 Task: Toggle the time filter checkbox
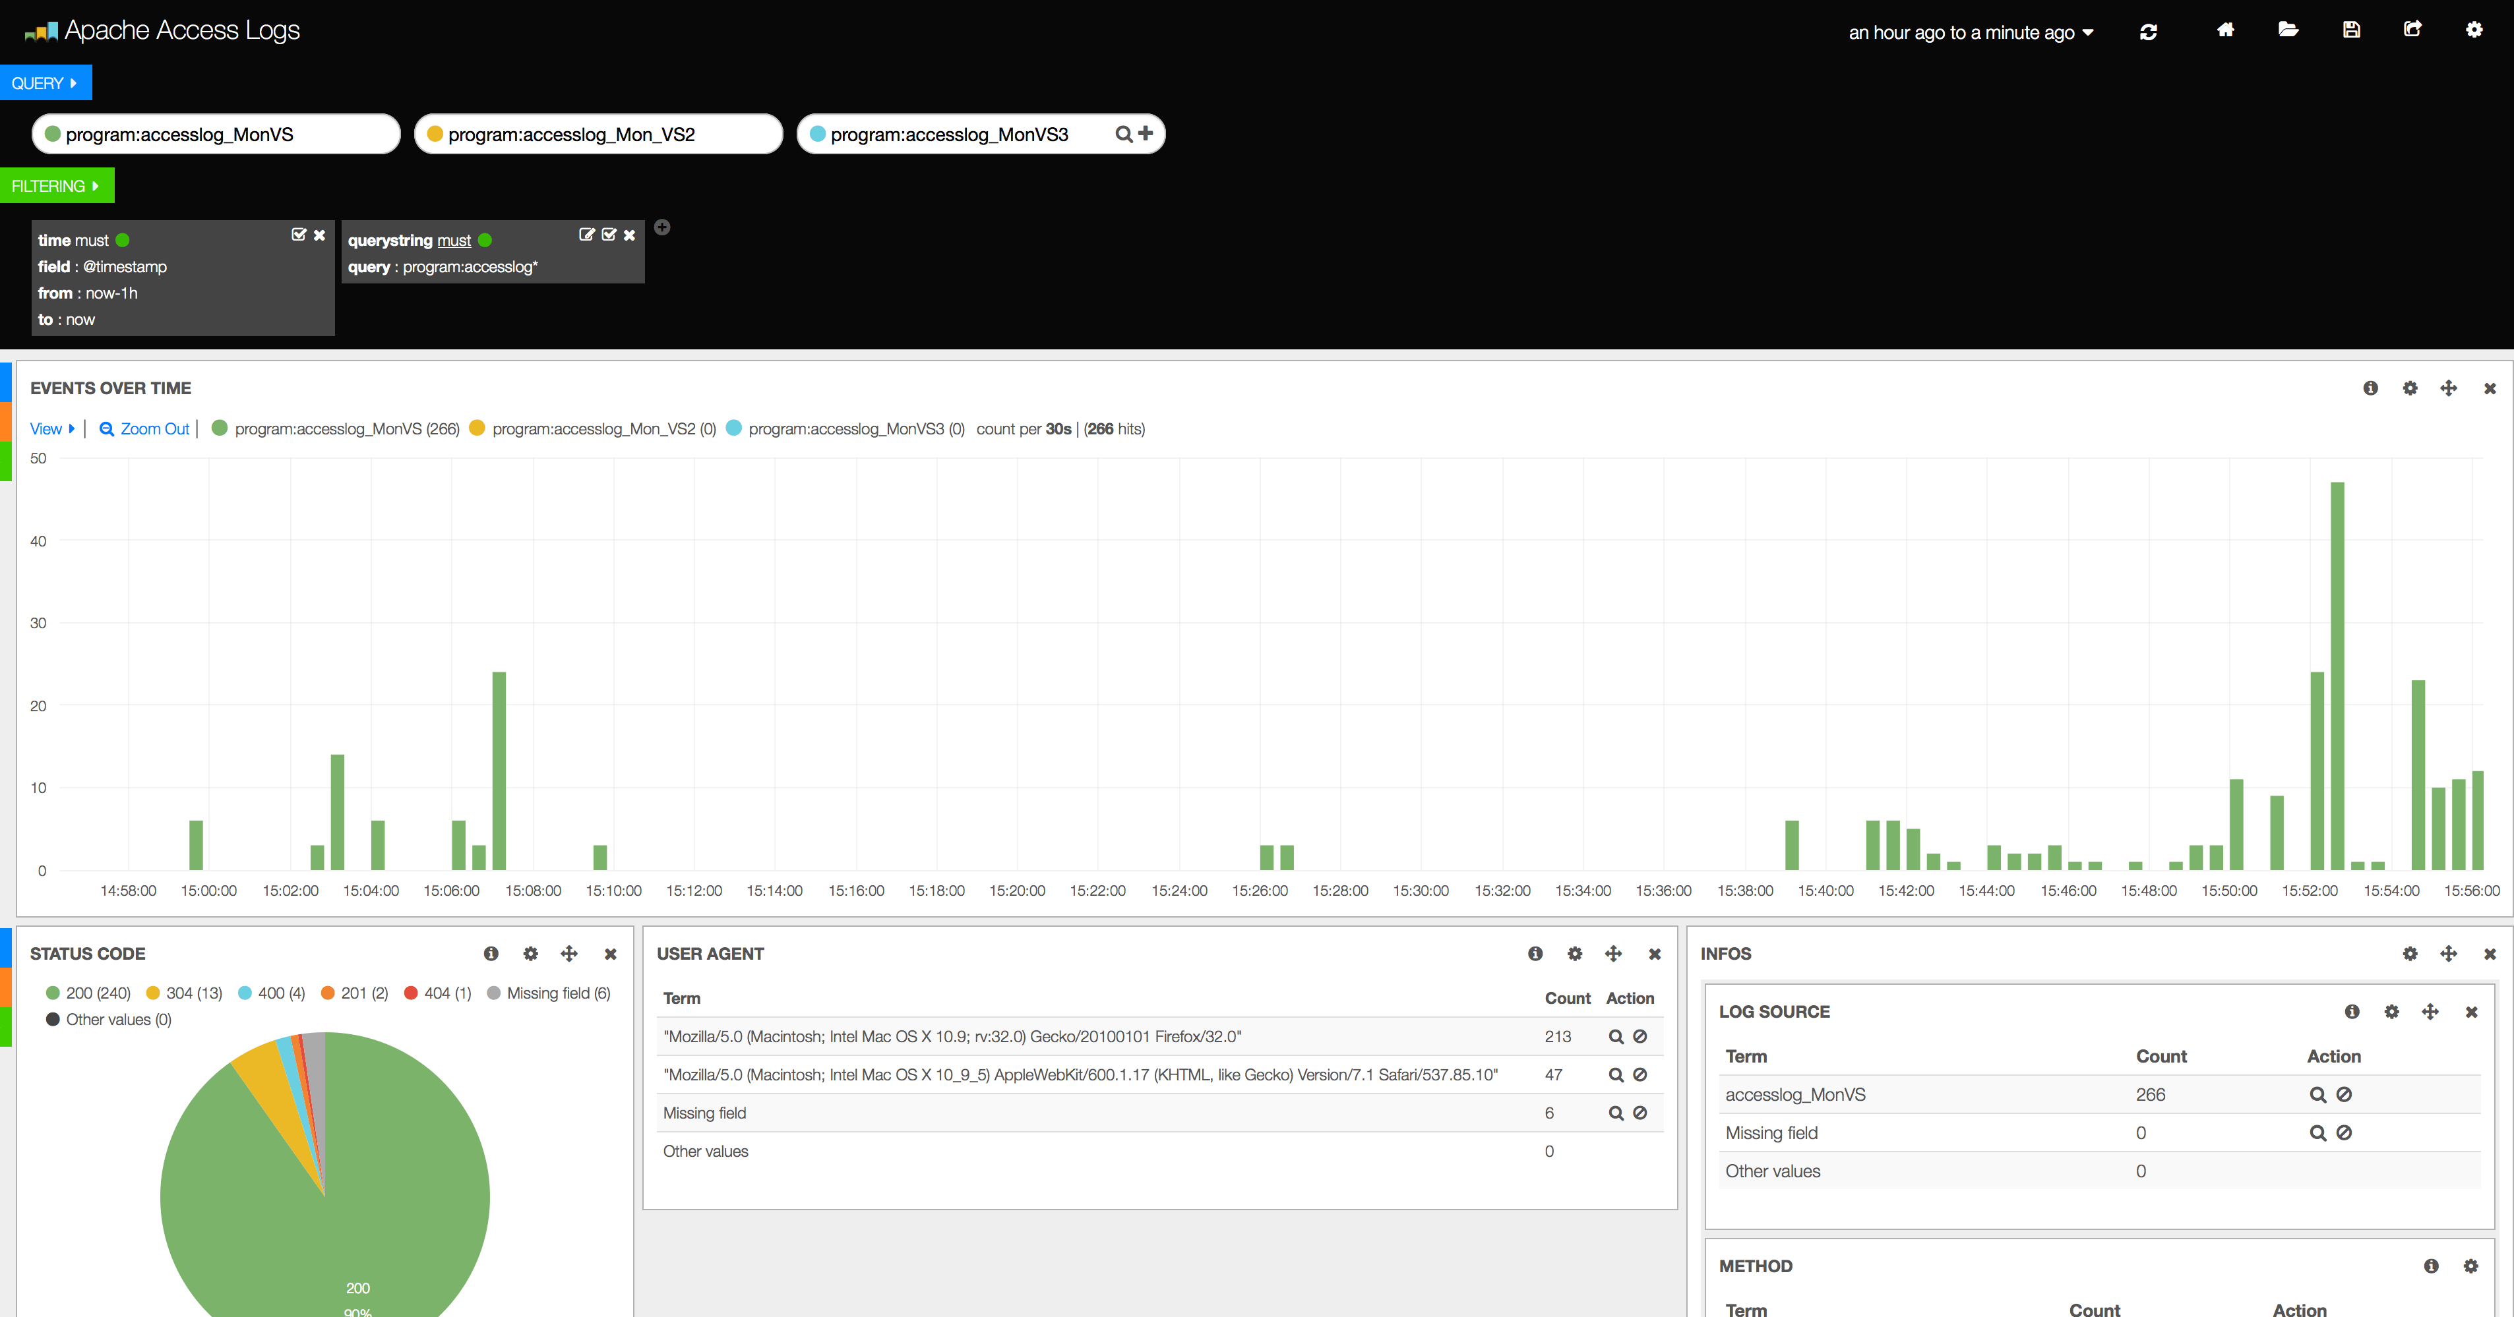pos(299,234)
